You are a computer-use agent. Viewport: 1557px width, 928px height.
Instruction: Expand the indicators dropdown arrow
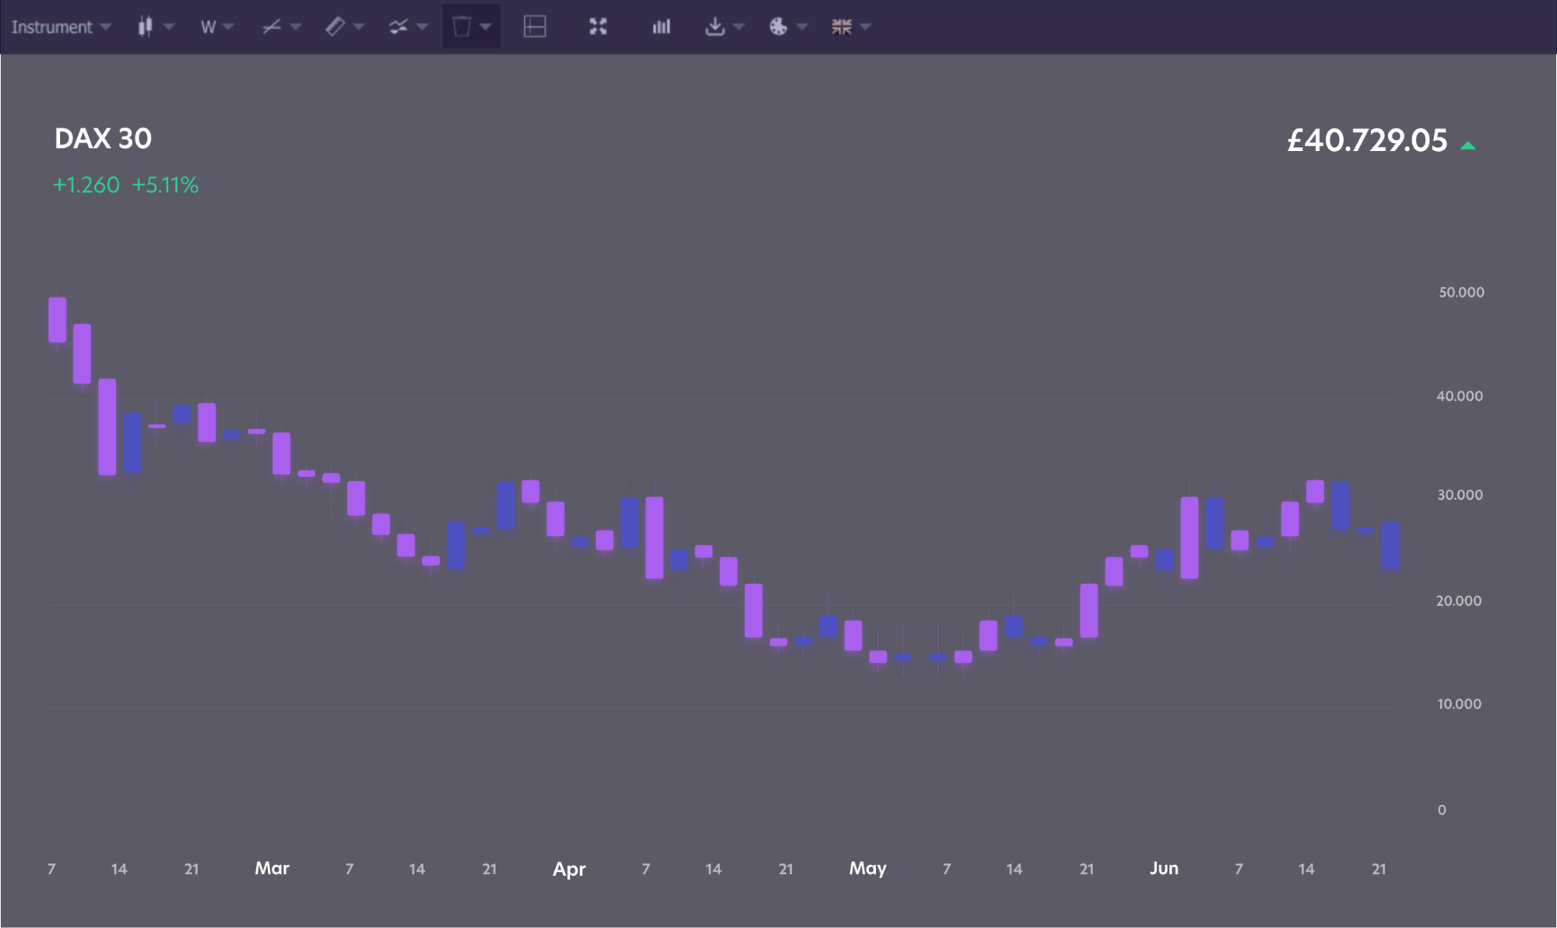422,26
